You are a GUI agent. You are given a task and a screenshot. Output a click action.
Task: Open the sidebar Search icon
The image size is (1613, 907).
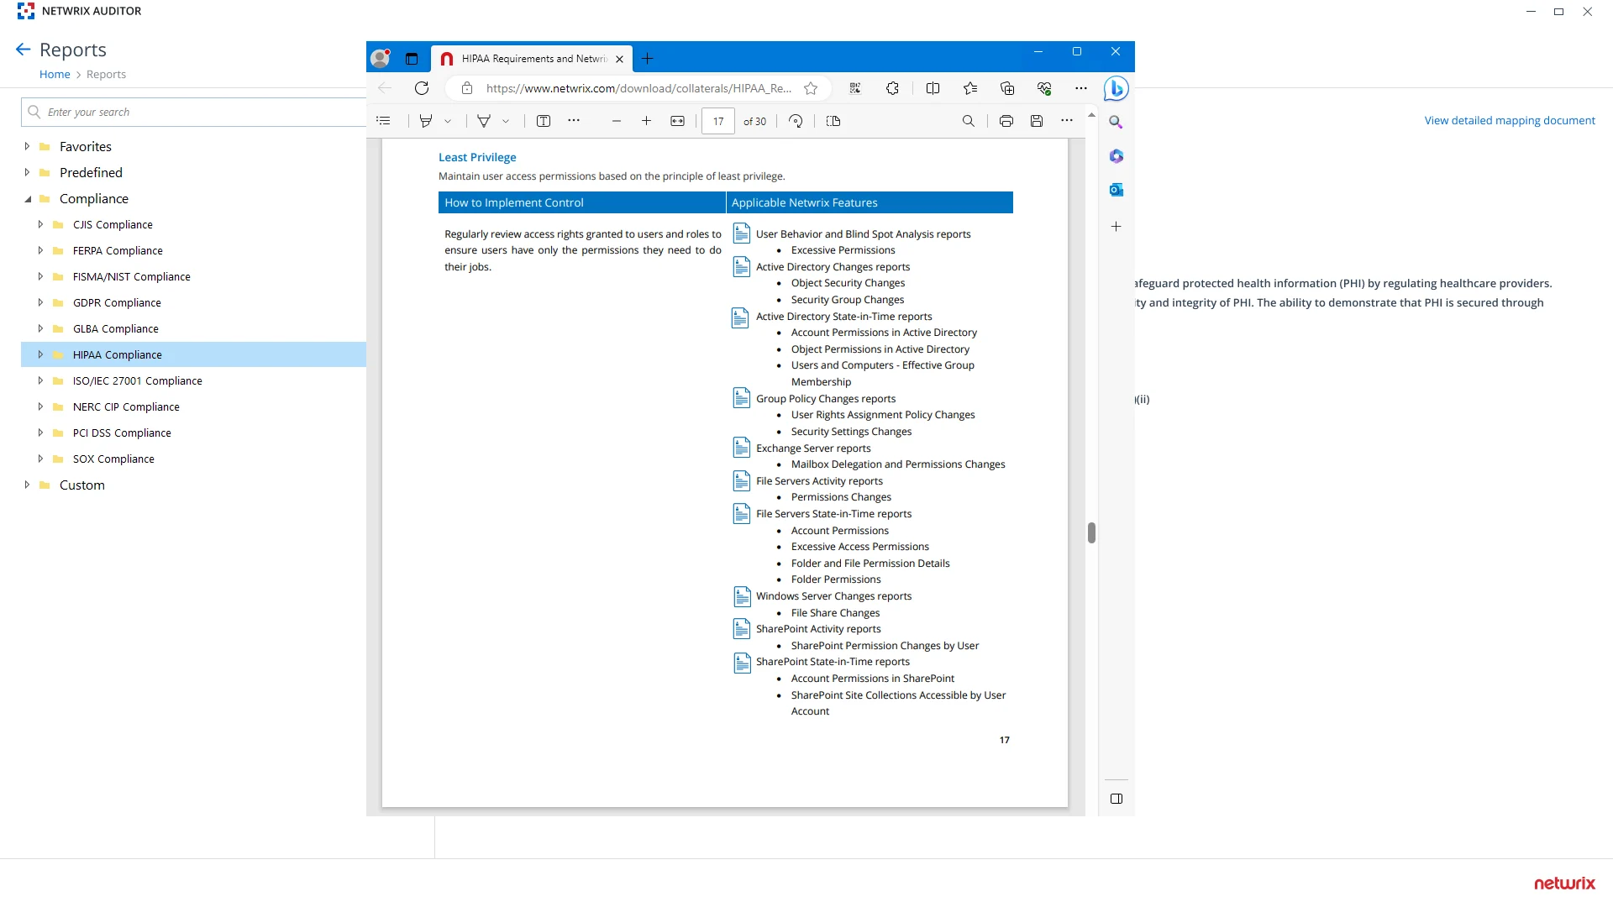click(x=1116, y=123)
